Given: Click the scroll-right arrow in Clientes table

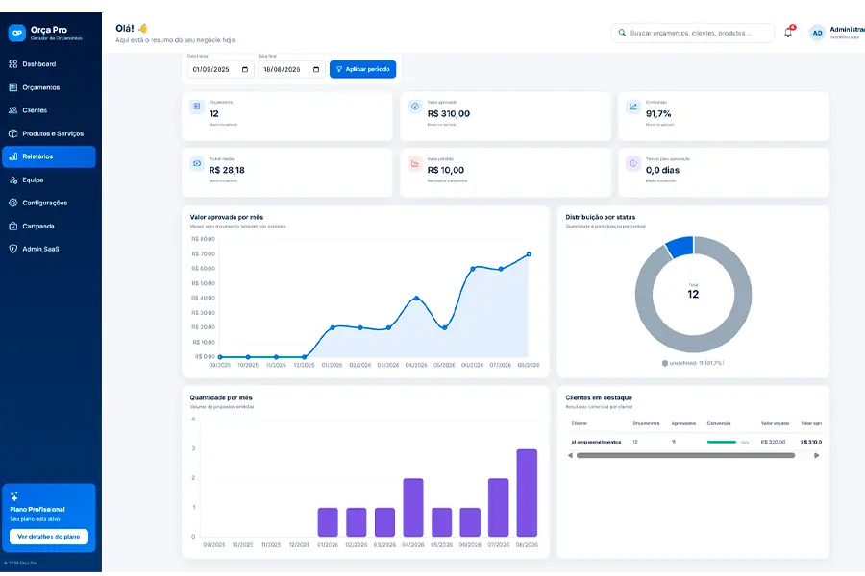Looking at the screenshot, I should coord(816,455).
